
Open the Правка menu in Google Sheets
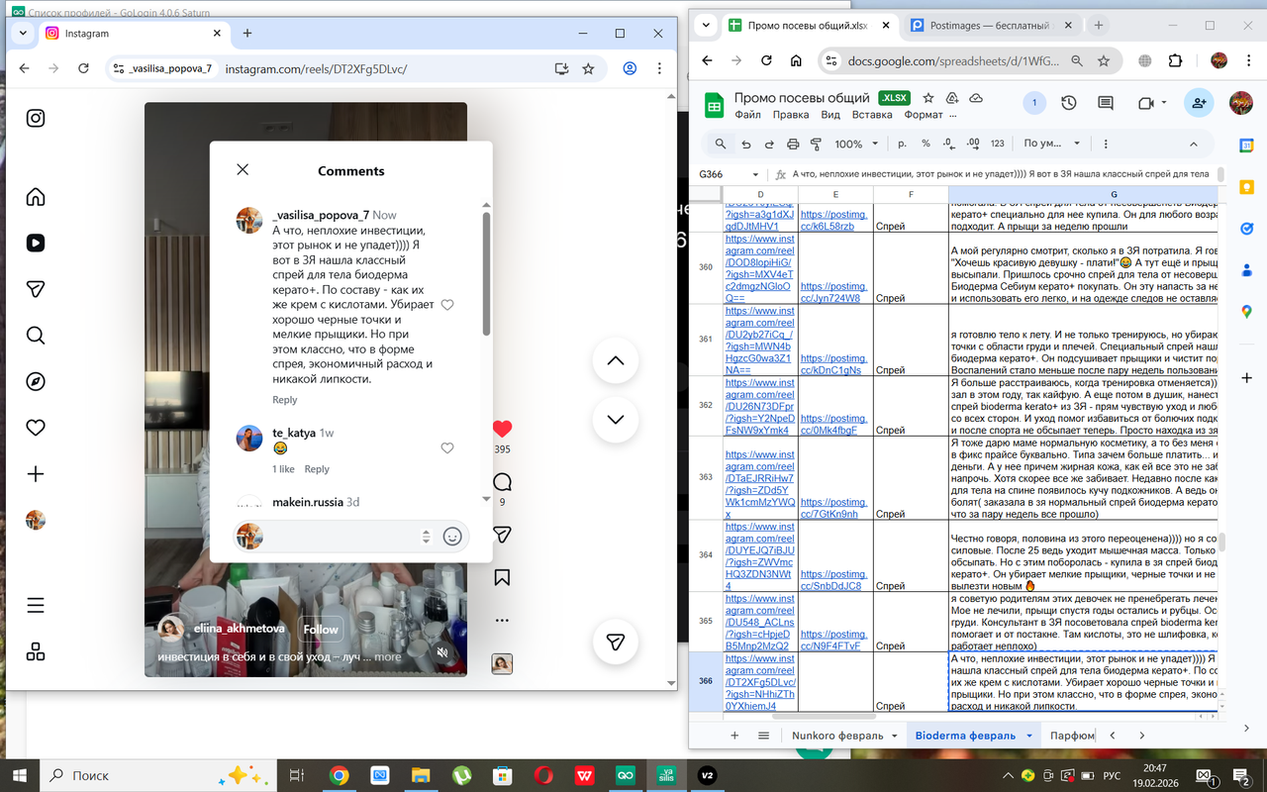click(791, 115)
